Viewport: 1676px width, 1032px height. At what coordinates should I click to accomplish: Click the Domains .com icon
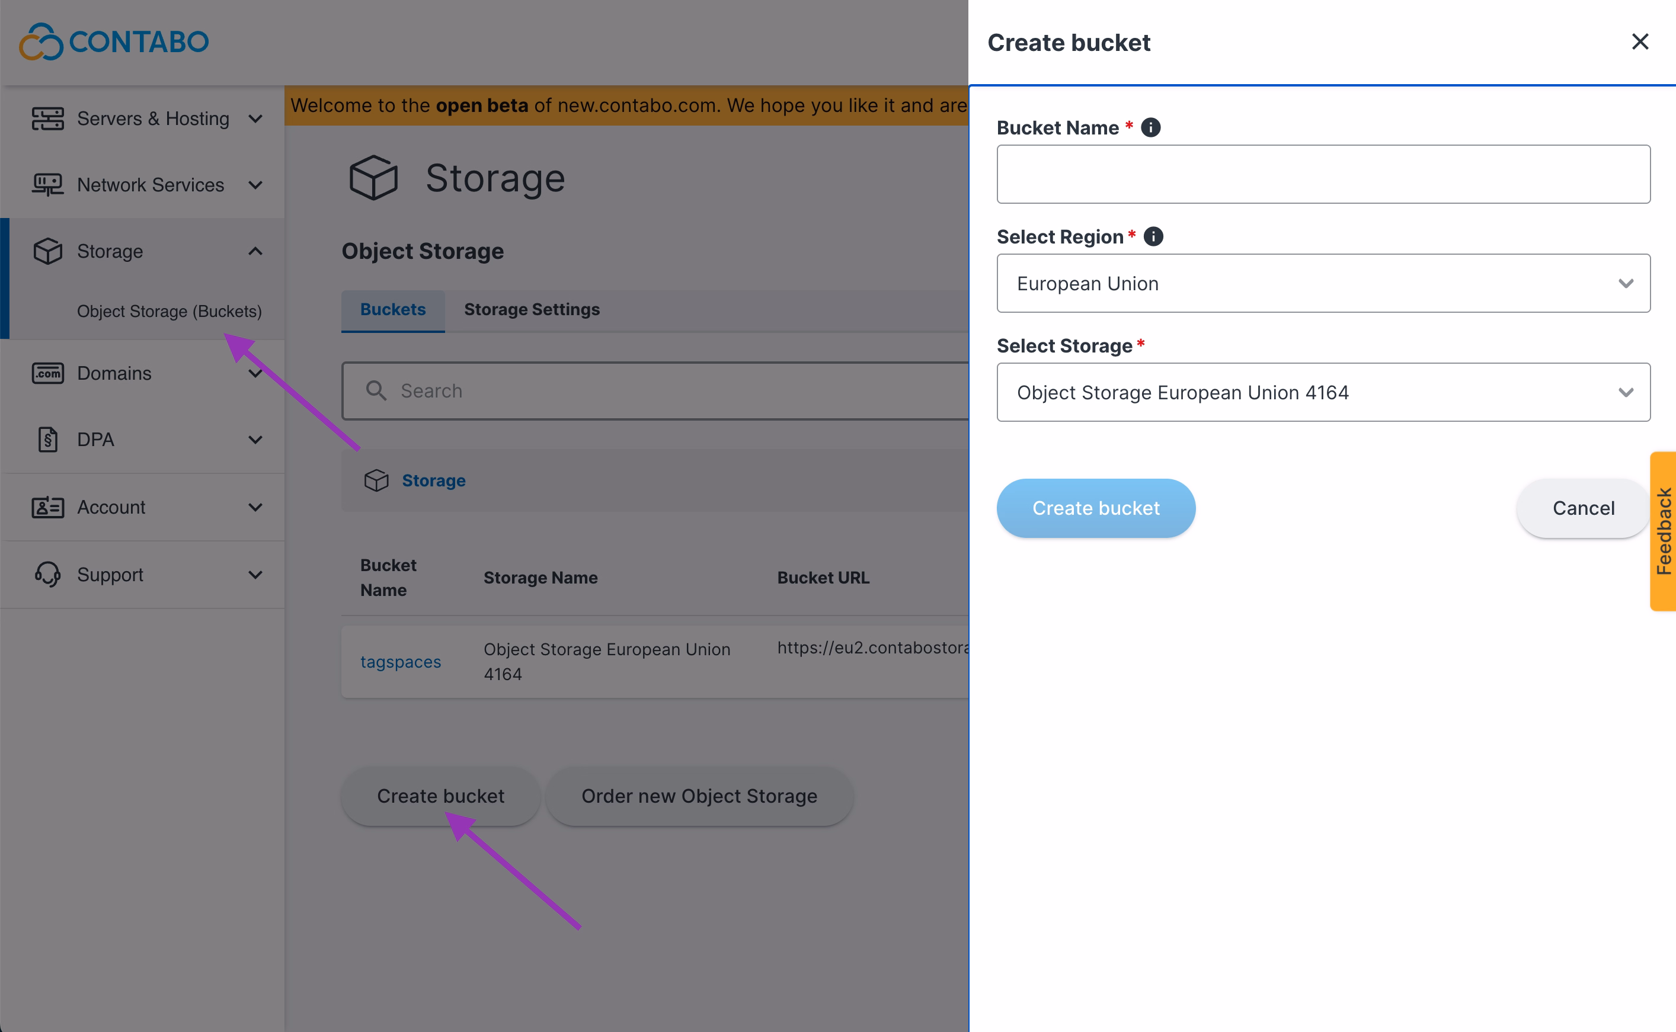48,373
